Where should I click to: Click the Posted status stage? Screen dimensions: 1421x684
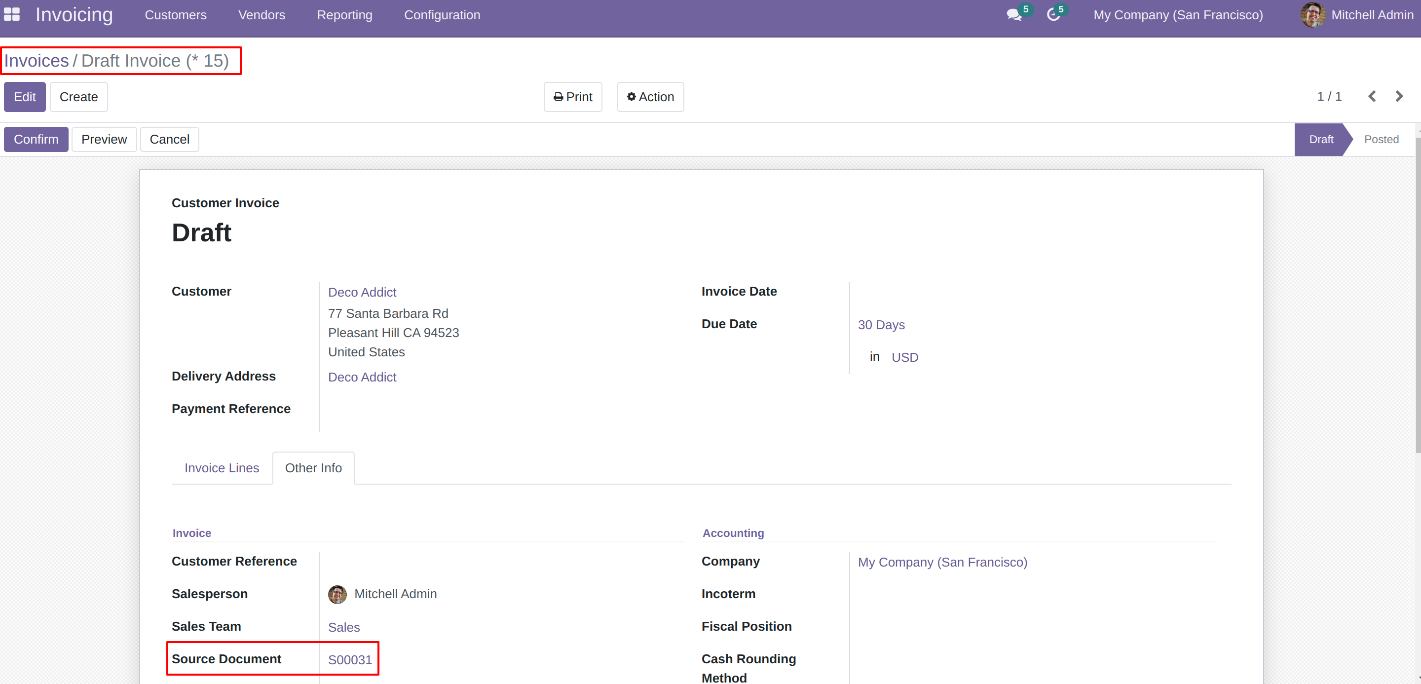pos(1382,140)
